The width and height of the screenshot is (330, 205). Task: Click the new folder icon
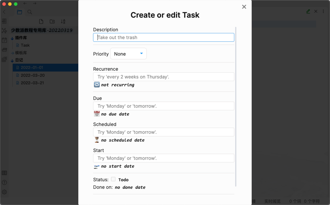coord(52,21)
